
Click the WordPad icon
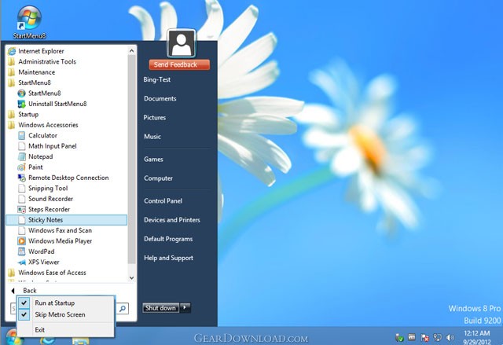[x=22, y=251]
